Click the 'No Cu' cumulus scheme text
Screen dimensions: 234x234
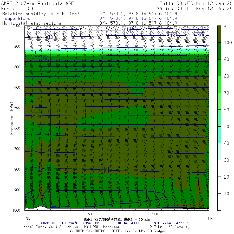point(73,227)
